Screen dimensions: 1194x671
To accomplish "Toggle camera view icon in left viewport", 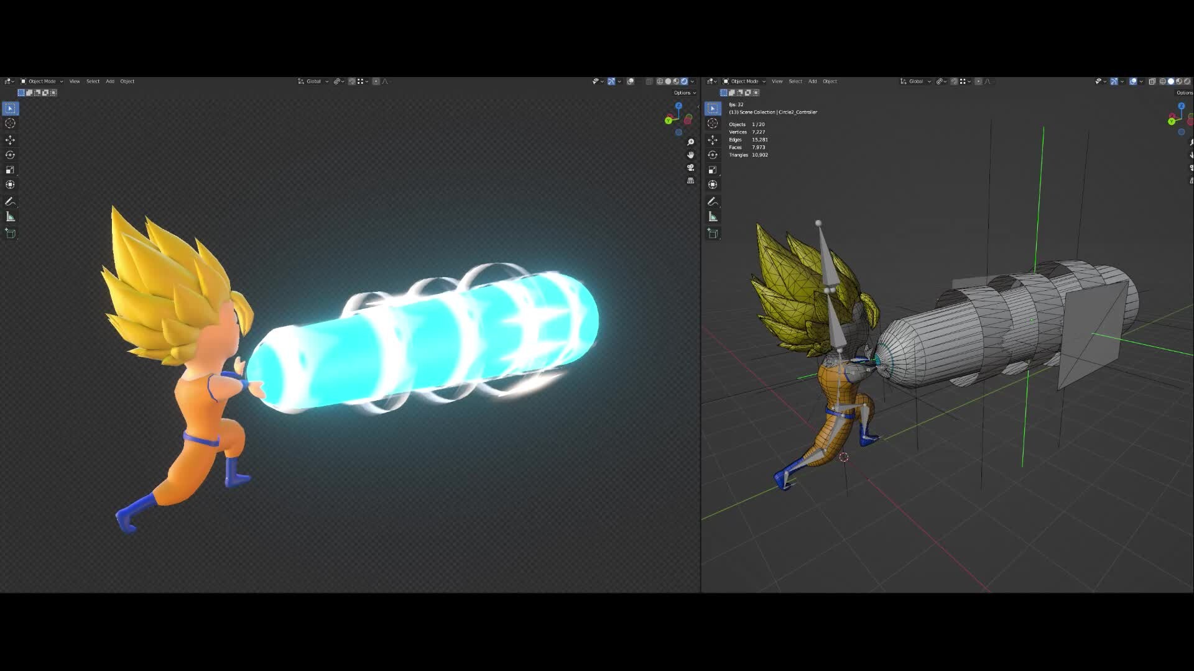I will tap(690, 168).
